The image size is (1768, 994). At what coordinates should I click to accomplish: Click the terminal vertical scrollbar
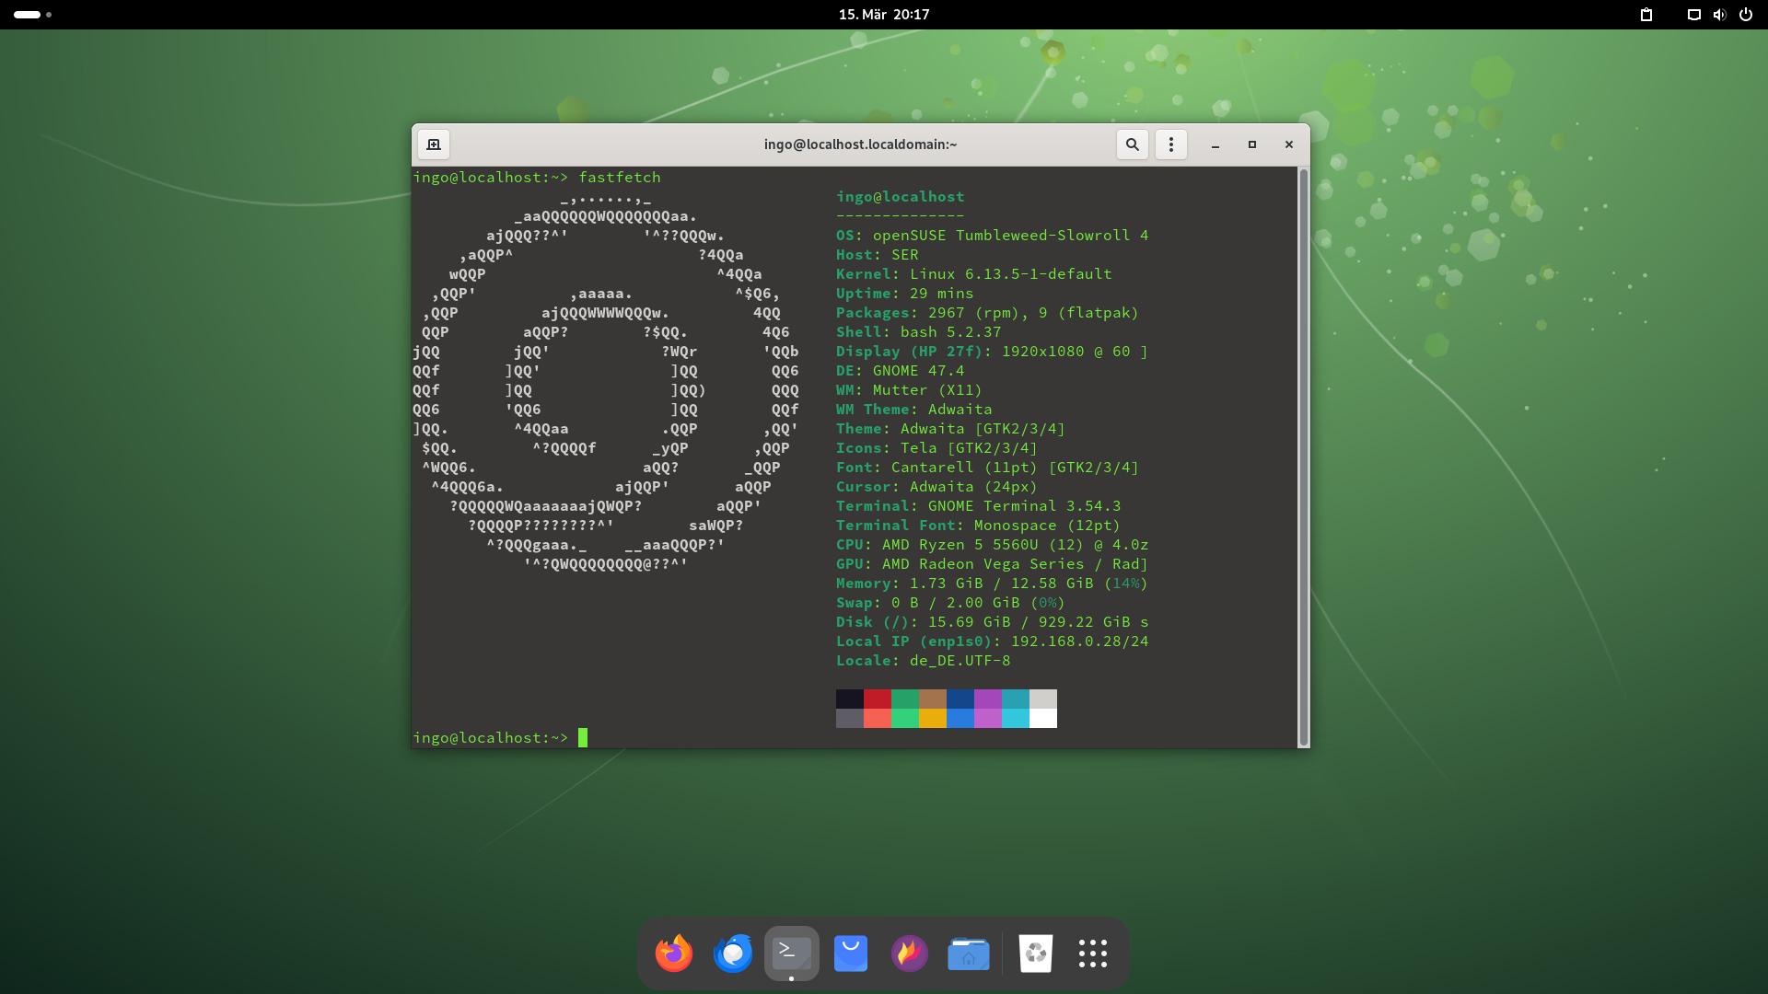click(x=1303, y=457)
